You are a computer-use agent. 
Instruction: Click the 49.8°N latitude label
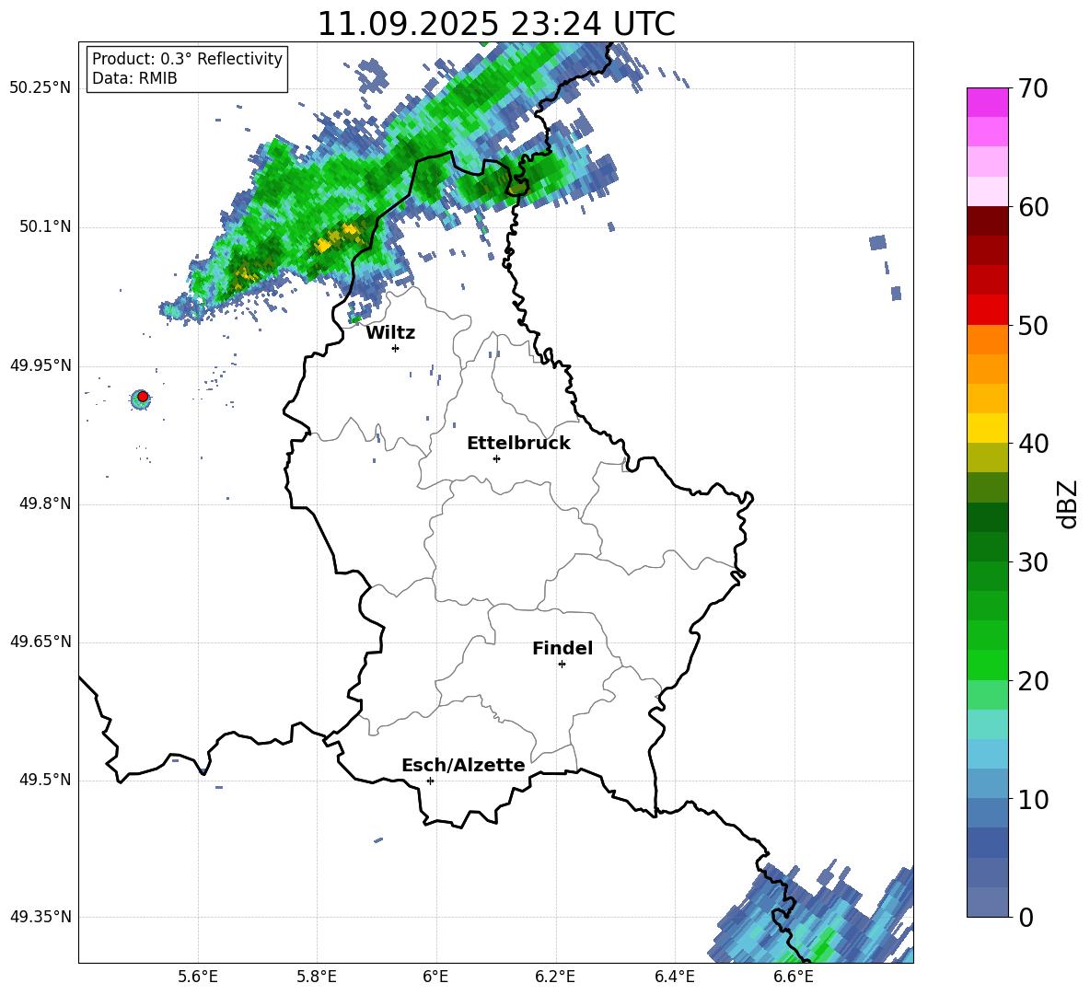tap(45, 503)
